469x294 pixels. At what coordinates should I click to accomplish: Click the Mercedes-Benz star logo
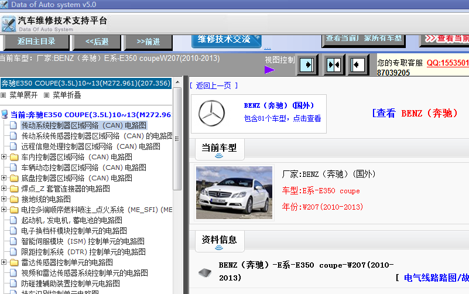(212, 113)
